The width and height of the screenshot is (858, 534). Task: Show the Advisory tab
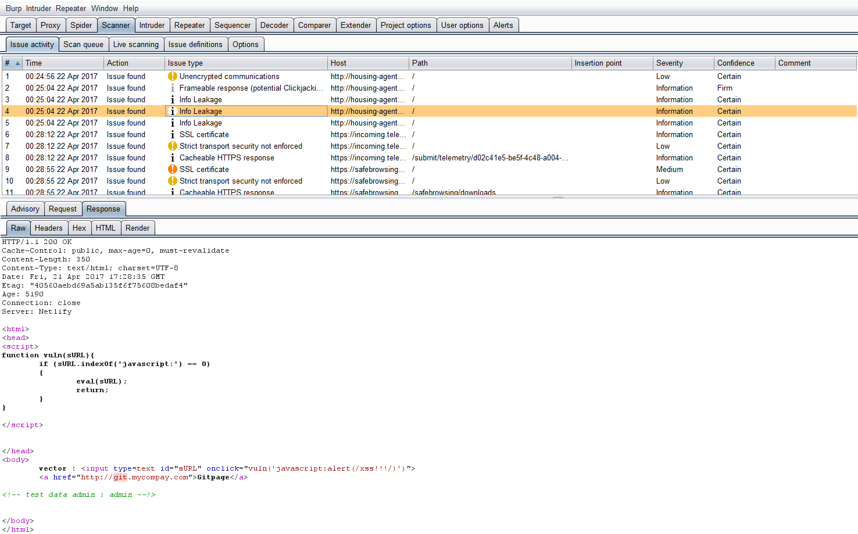25,209
